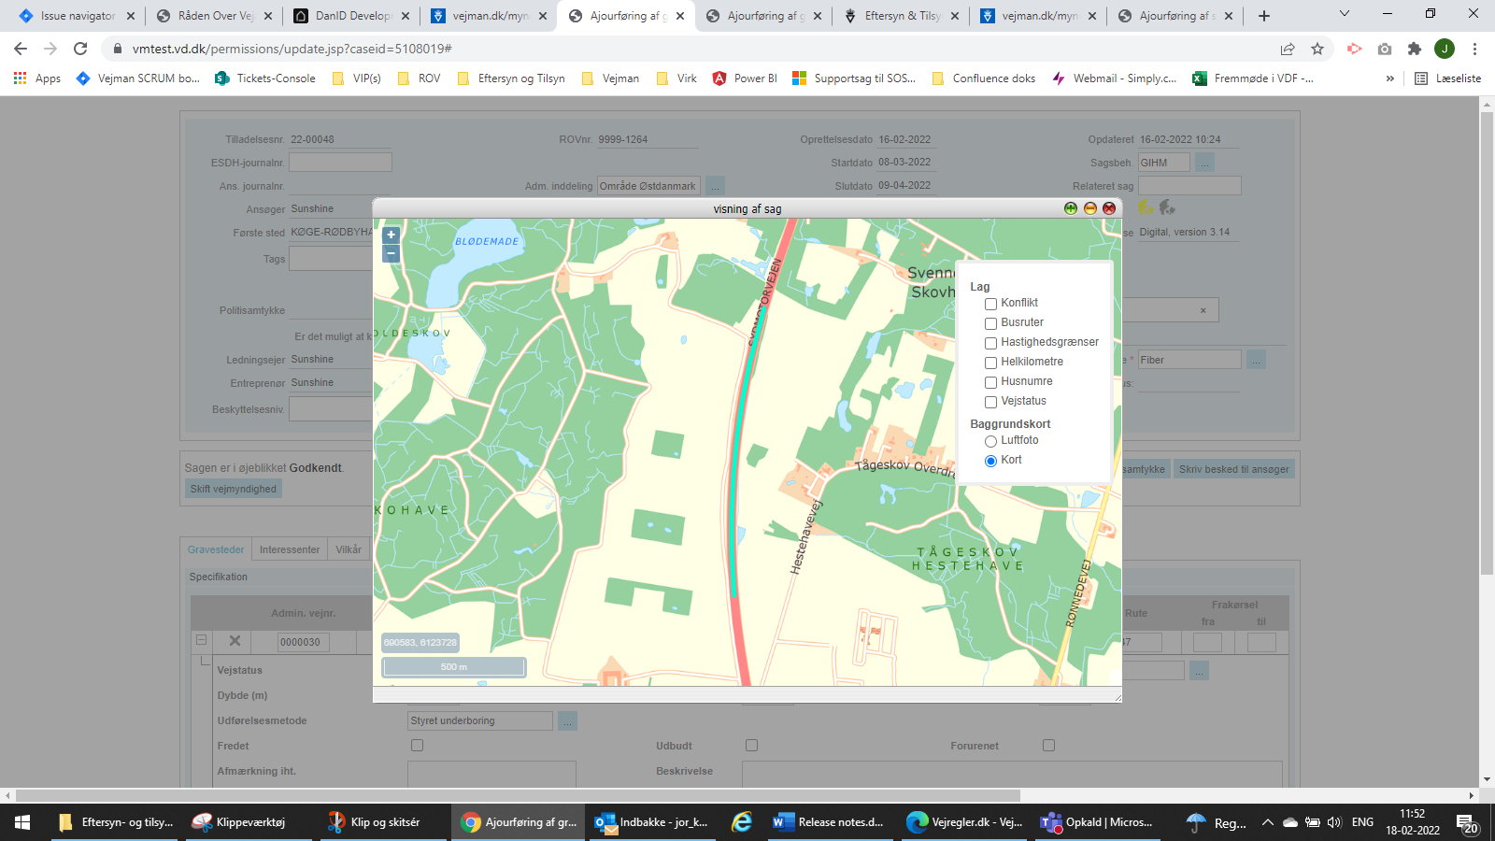Open Release notes Word document in taskbar
1495x841 pixels.
829,822
